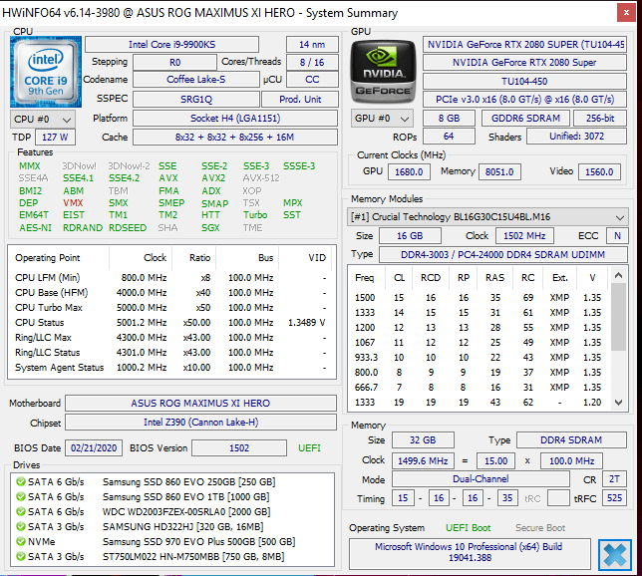Click scroll up arrow in memory timings table
642x576 pixels.
click(x=619, y=275)
